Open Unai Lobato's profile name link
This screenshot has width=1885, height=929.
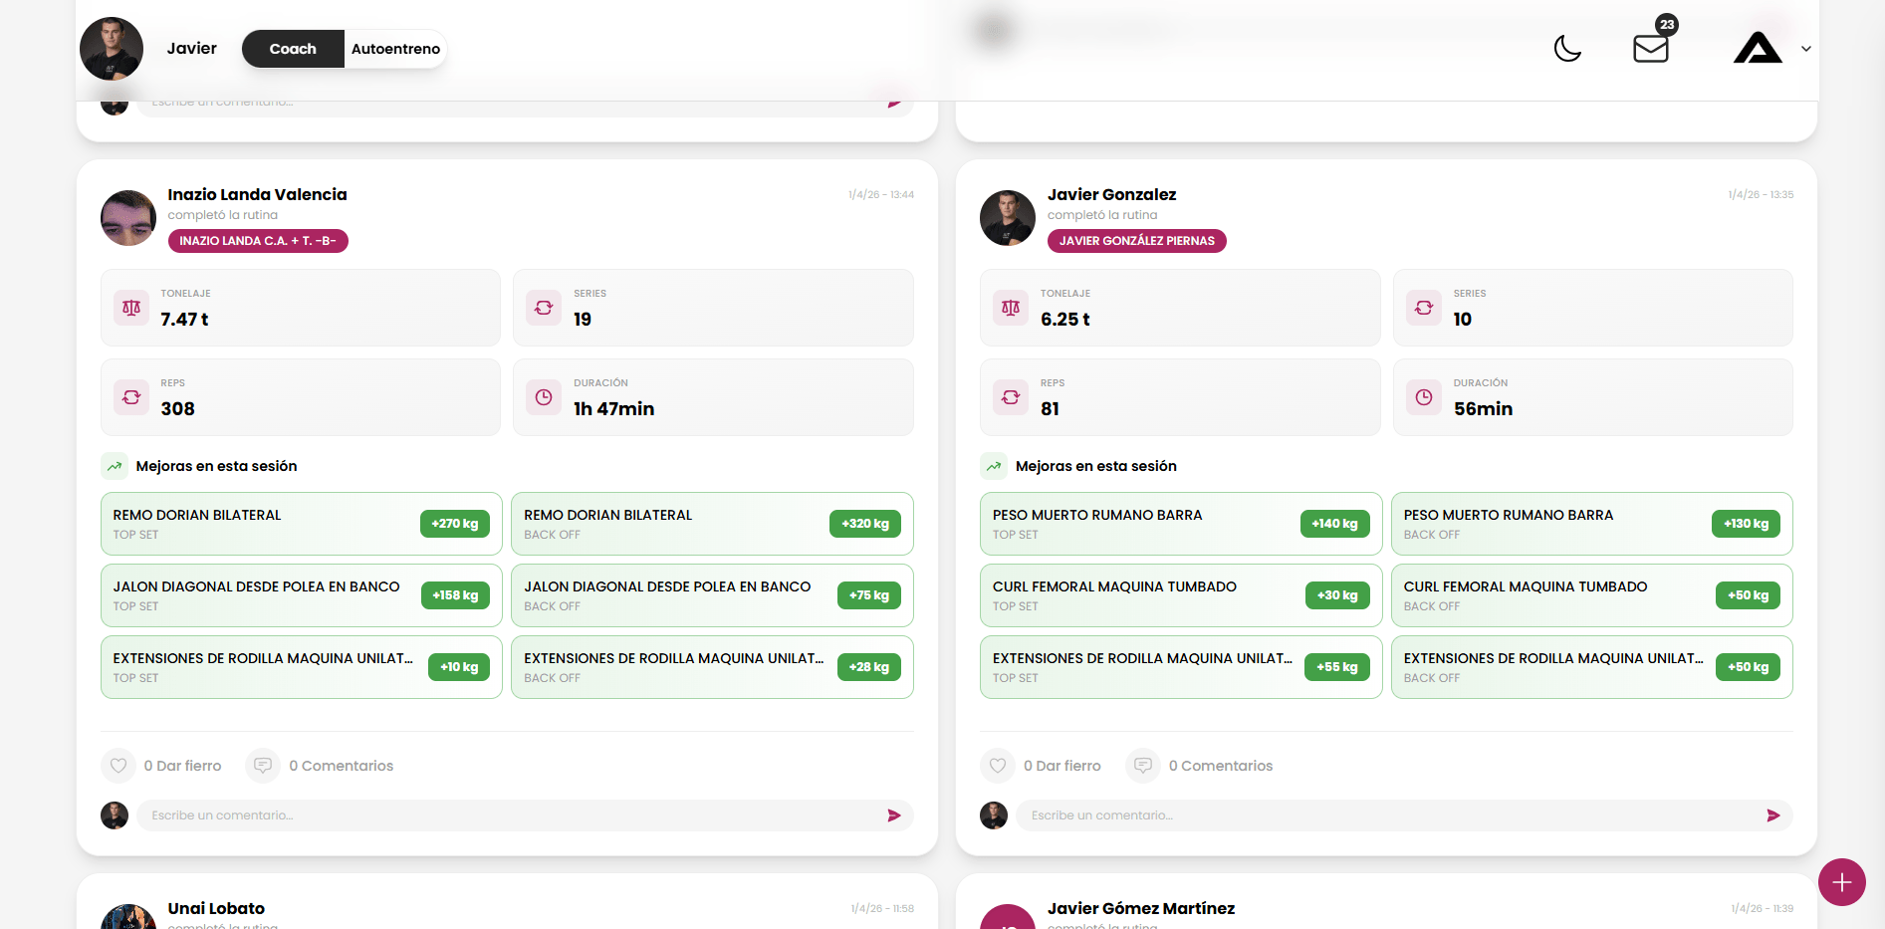(216, 908)
